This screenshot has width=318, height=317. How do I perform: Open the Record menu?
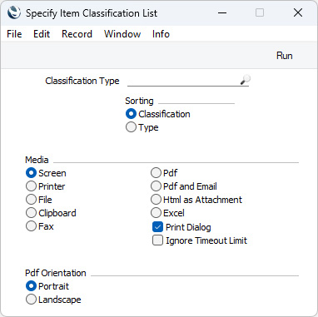tap(77, 34)
